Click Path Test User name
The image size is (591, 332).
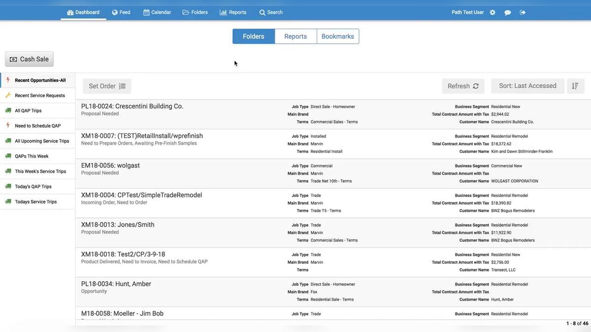[x=467, y=12]
